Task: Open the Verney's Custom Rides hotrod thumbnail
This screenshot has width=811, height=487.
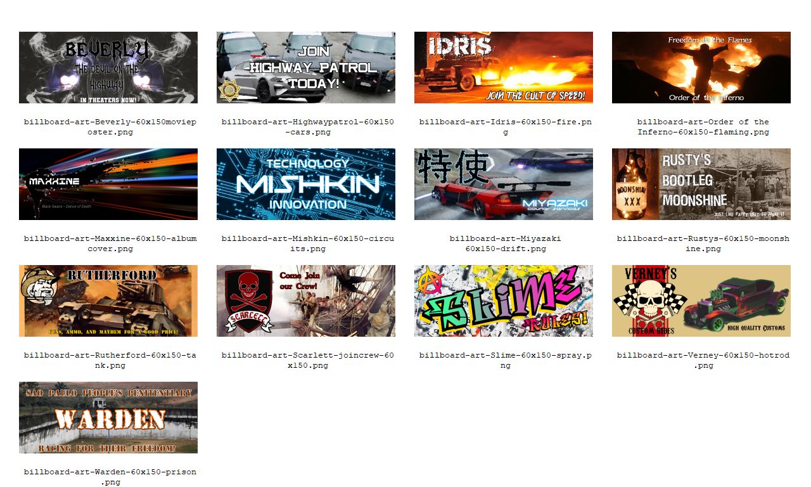Action: (701, 301)
